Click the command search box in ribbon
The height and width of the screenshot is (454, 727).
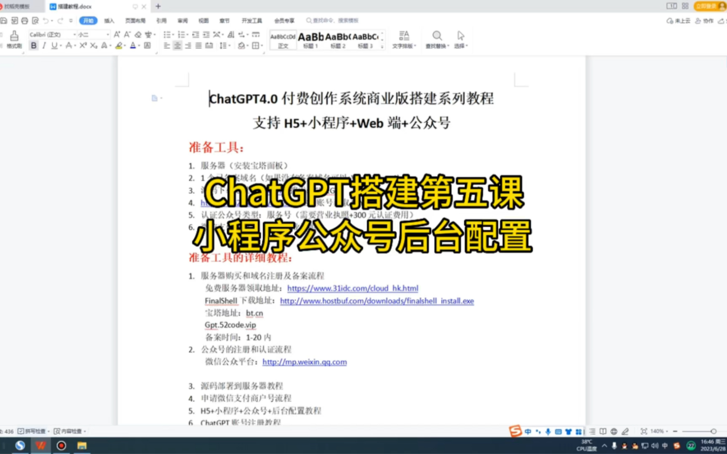[333, 21]
